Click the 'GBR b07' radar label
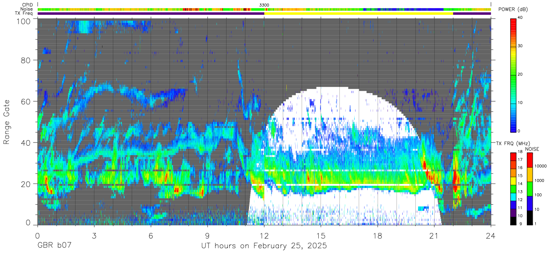The image size is (552, 255). point(54,246)
